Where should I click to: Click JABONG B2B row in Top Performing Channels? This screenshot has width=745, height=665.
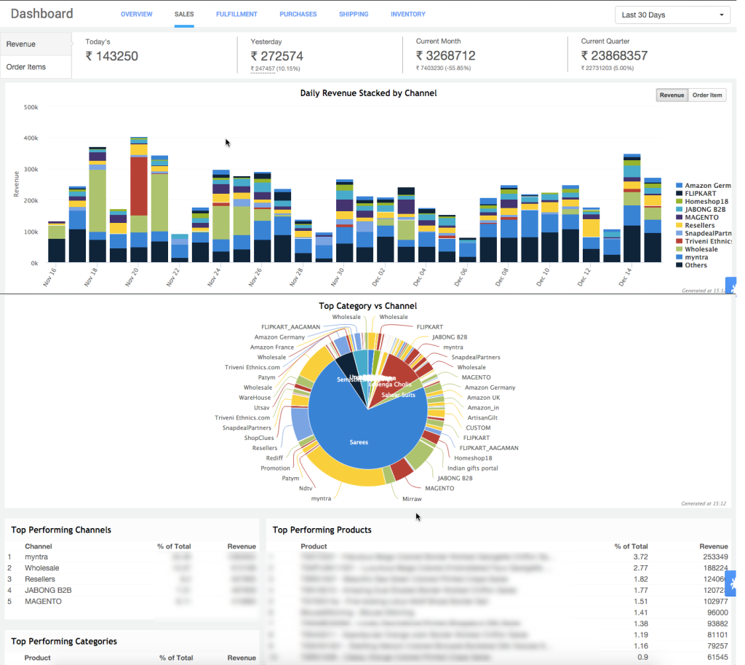click(132, 590)
